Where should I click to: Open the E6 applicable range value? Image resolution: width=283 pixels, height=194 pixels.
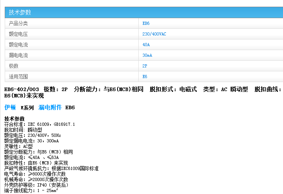tap(145, 76)
